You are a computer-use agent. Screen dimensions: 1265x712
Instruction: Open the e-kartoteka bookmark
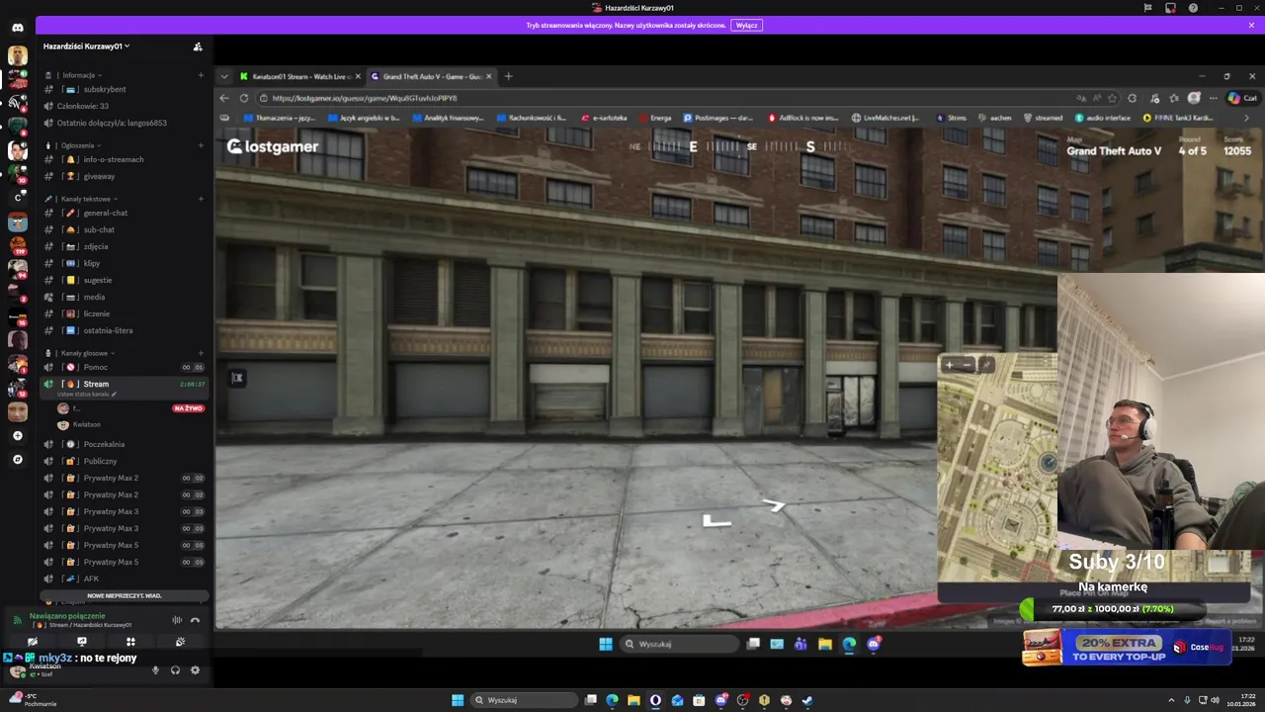pos(604,118)
